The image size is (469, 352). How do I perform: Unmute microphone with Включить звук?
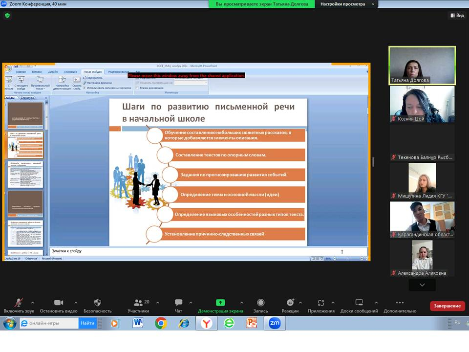(x=19, y=303)
